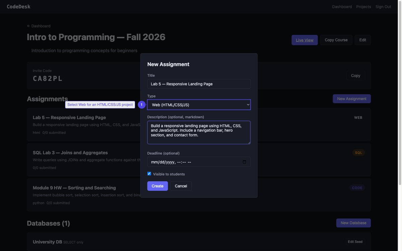Image resolution: width=402 pixels, height=251 pixels.
Task: Click the CODE type badge
Action: coord(357,188)
